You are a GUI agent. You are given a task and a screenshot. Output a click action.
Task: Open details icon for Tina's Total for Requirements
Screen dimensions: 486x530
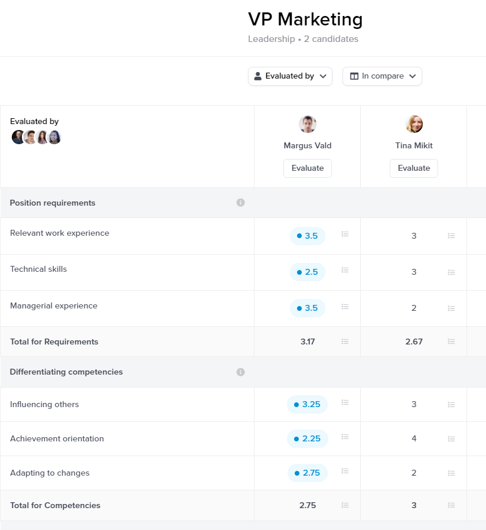451,342
